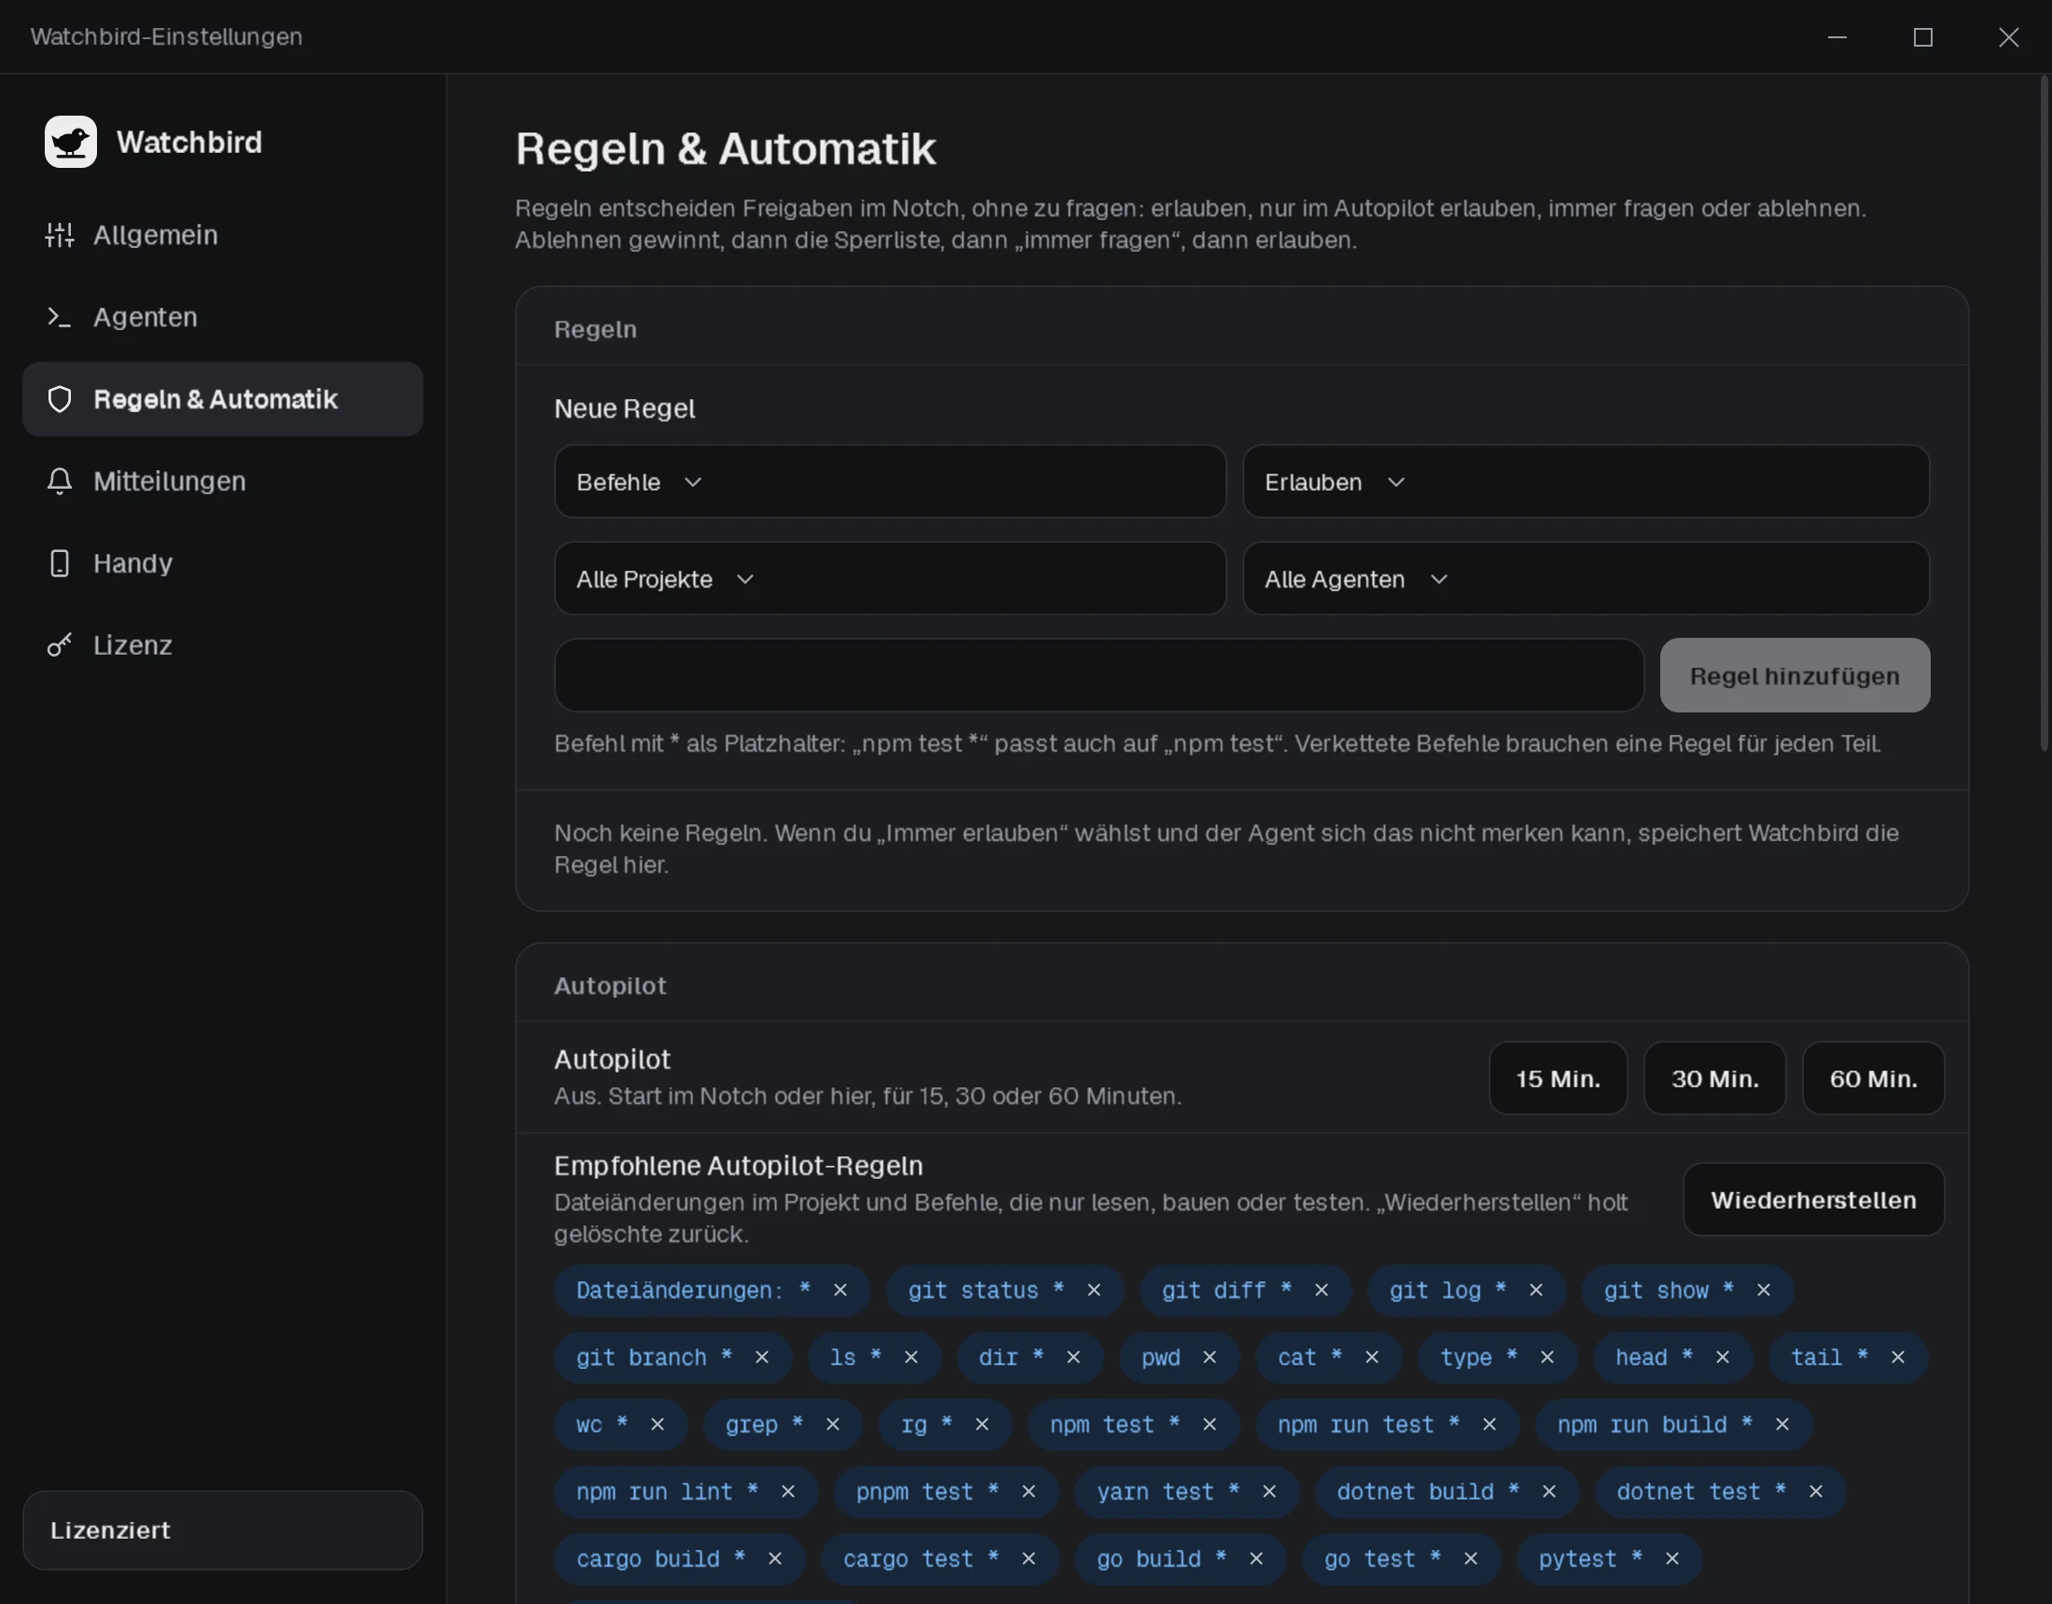The image size is (2052, 1604).
Task: Open the Befehle rule type dropdown
Action: (890, 481)
